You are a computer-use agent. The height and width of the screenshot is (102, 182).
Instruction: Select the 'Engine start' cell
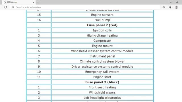coord(102,77)
